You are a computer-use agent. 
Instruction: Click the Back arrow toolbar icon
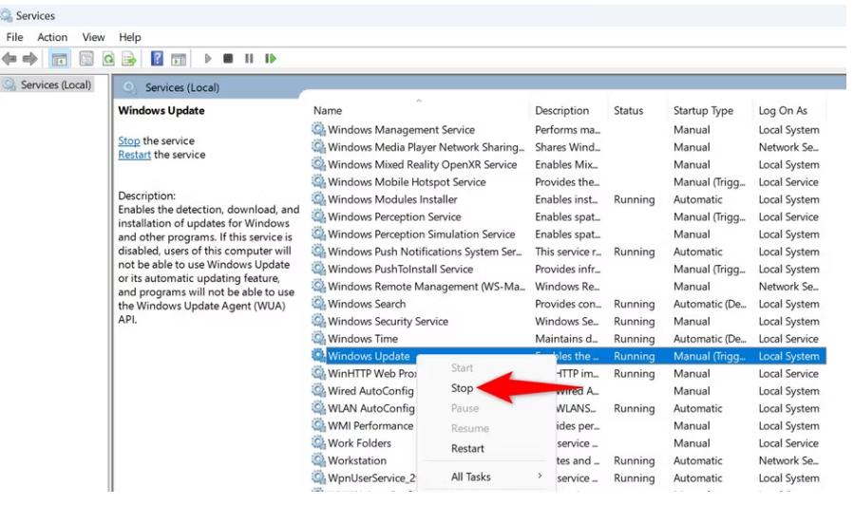click(9, 58)
